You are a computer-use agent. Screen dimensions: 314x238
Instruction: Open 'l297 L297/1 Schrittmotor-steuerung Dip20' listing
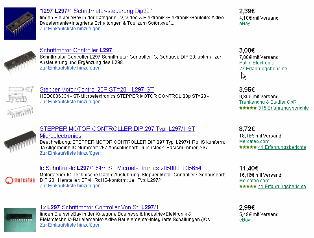click(96, 11)
